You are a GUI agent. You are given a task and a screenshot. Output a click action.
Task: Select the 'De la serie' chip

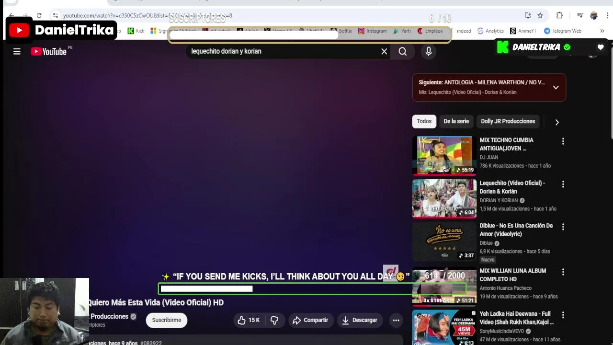456,121
